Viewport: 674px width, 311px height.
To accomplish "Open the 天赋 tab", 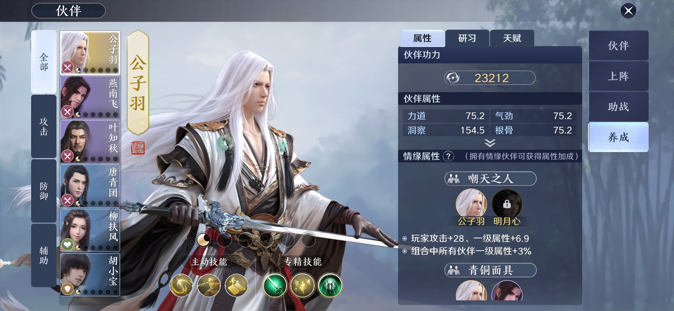I will coord(512,38).
